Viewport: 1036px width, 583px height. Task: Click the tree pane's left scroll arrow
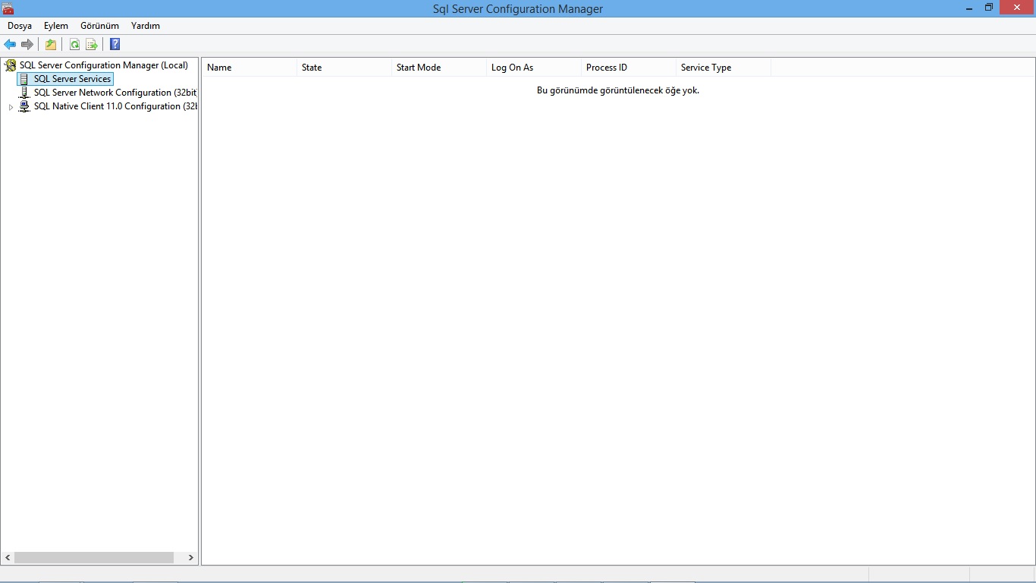8,558
